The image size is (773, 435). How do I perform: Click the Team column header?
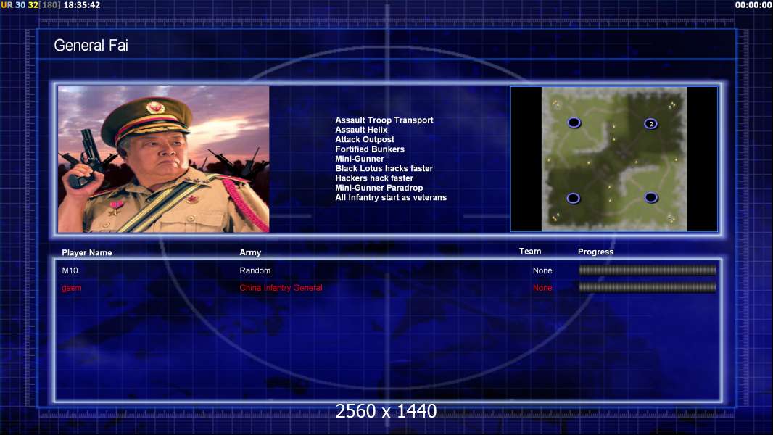(x=530, y=252)
